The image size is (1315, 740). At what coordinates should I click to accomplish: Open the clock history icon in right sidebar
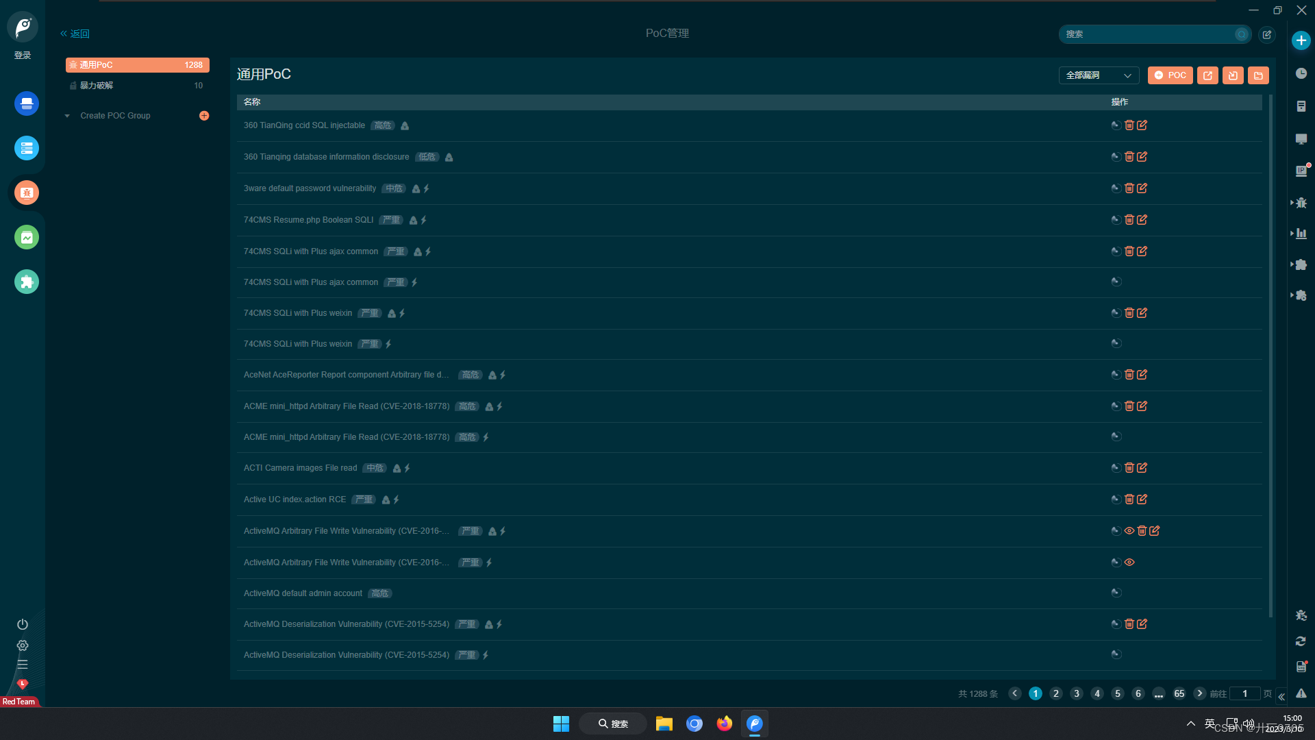(x=1301, y=73)
